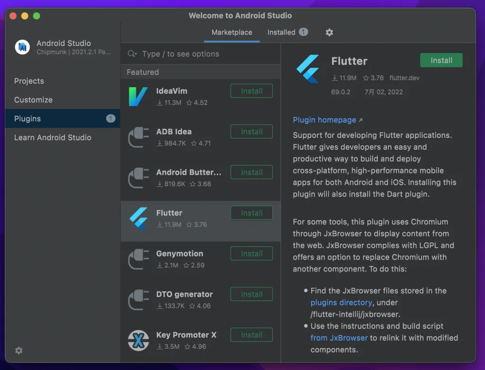Image resolution: width=485 pixels, height=370 pixels.
Task: Click the IdeaVim plugin logo icon
Action: 138,97
